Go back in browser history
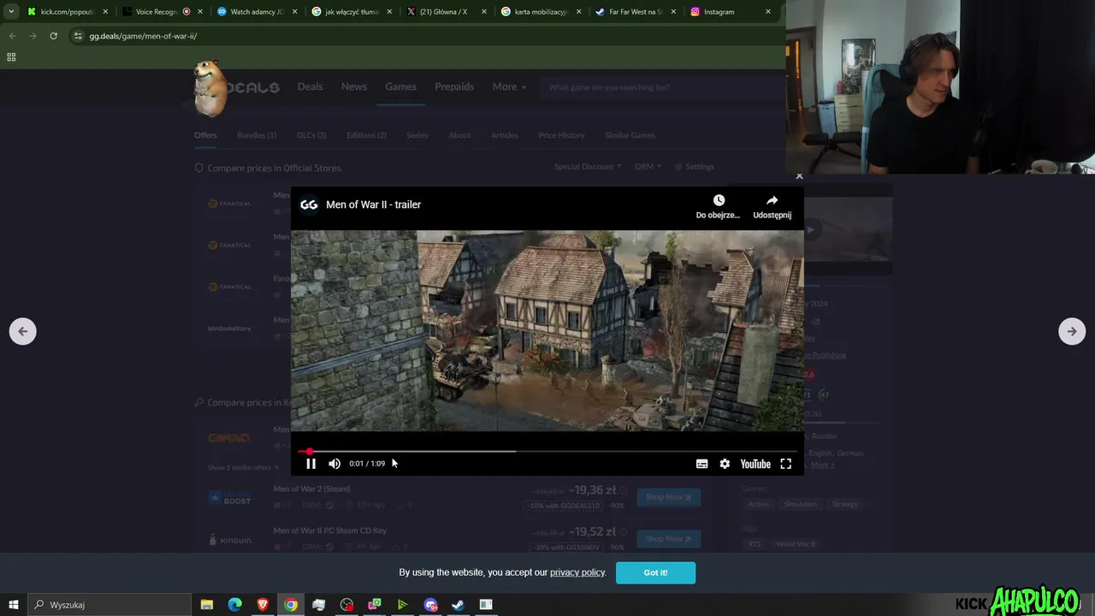 12,36
